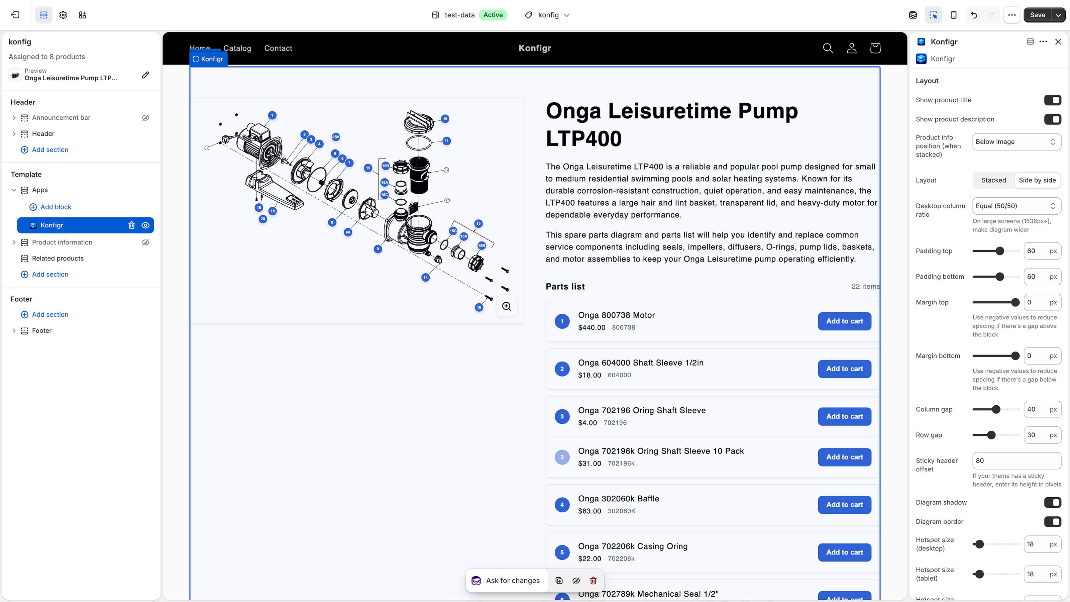Open search icon in store header
Image resolution: width=1070 pixels, height=602 pixels.
tap(828, 48)
